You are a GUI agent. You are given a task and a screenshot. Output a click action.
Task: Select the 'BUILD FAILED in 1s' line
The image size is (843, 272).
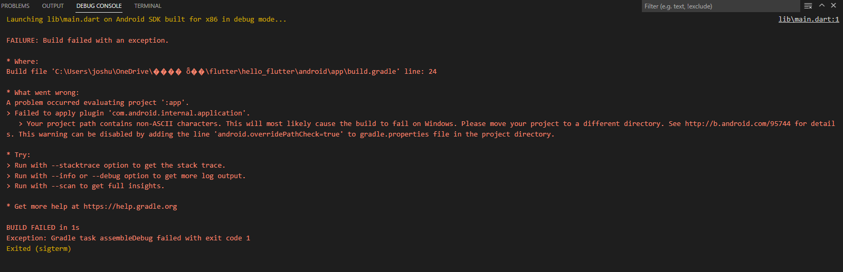click(x=43, y=228)
